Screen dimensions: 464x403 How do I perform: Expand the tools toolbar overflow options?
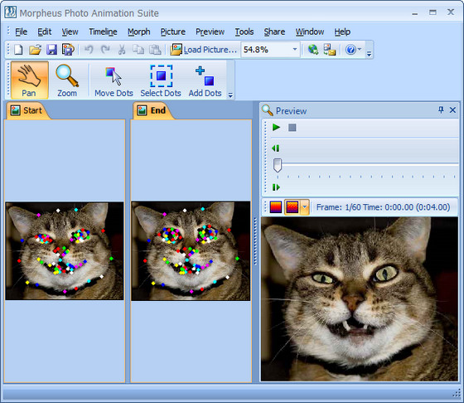click(230, 95)
